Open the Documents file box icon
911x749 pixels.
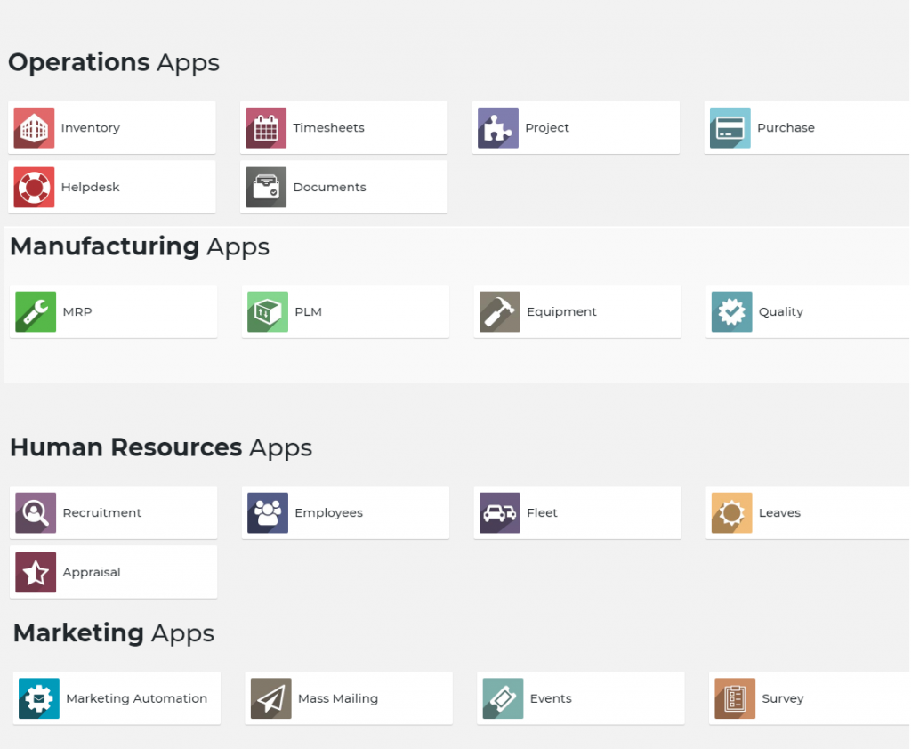[x=266, y=188]
